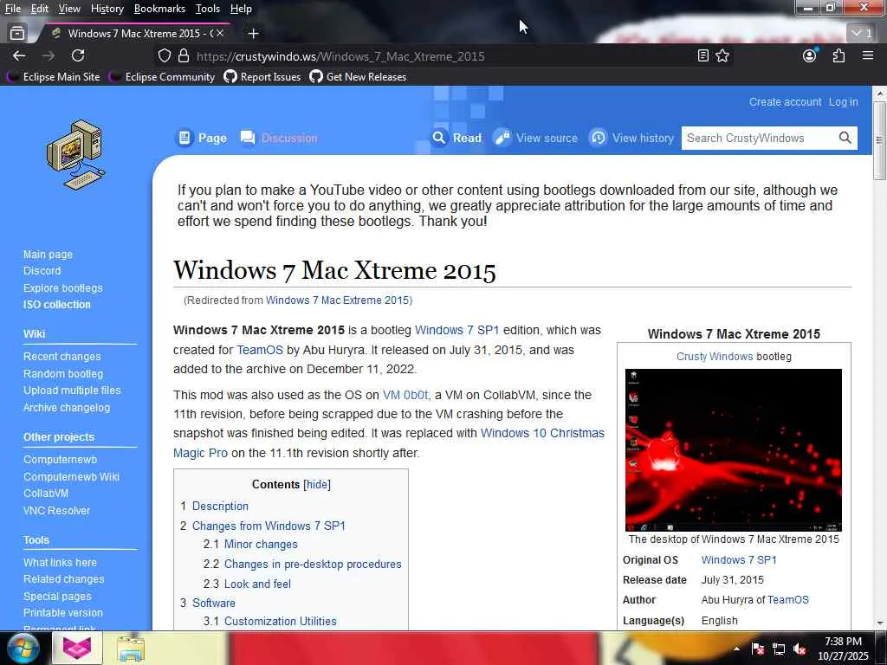This screenshot has height=665, width=887.
Task: View site info via padlock icon
Action: tap(184, 56)
